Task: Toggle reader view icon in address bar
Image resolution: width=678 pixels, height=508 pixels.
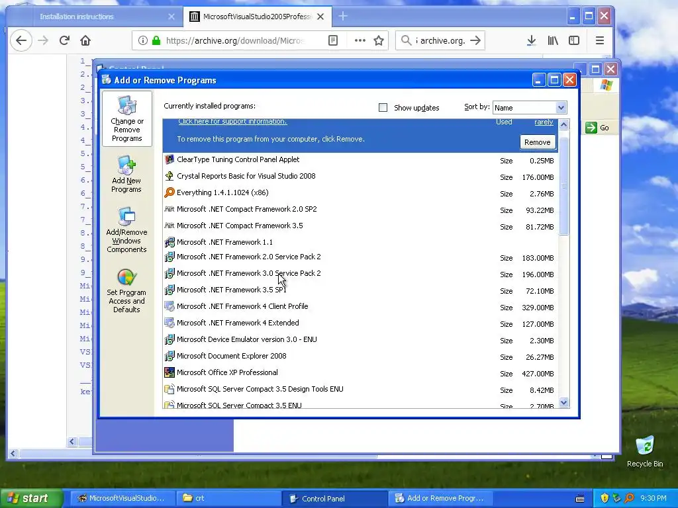Action: [333, 40]
